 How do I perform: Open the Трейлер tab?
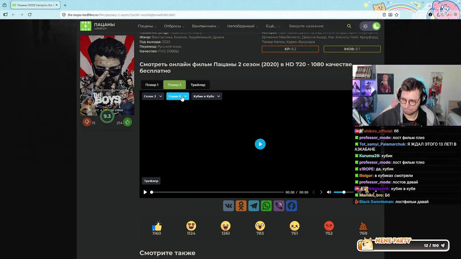tap(198, 85)
